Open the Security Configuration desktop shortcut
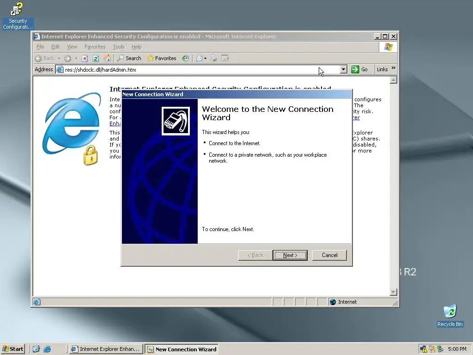 [x=18, y=15]
